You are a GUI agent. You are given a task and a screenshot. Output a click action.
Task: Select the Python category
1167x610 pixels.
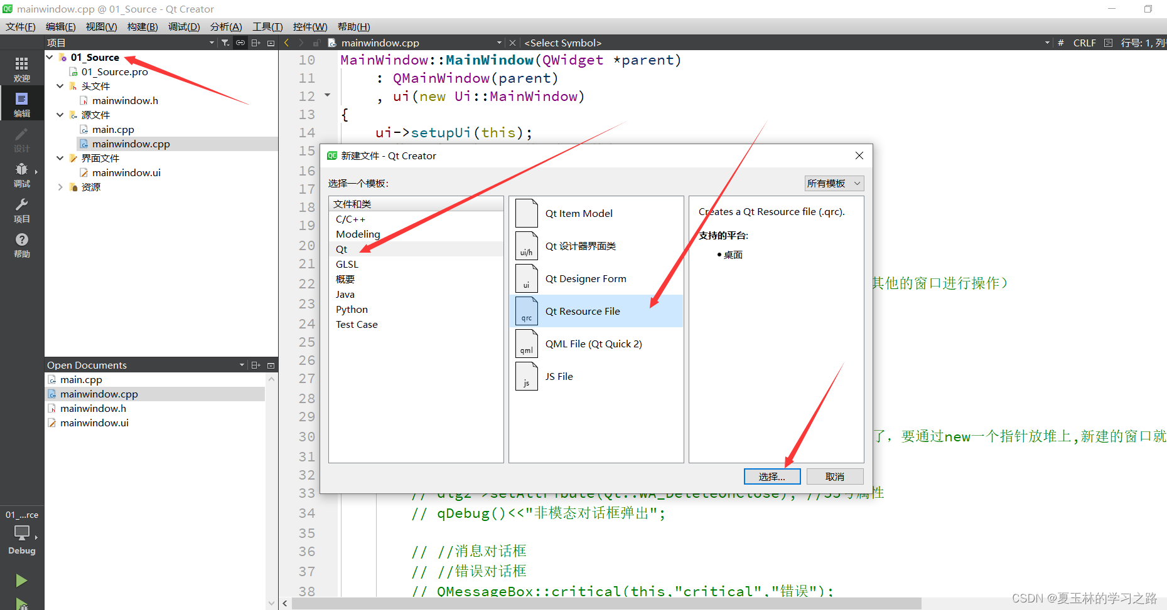tap(416, 309)
